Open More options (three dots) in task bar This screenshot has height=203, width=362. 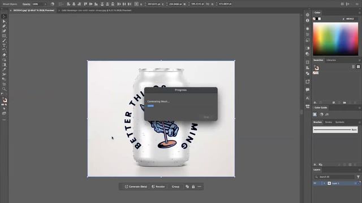click(200, 187)
